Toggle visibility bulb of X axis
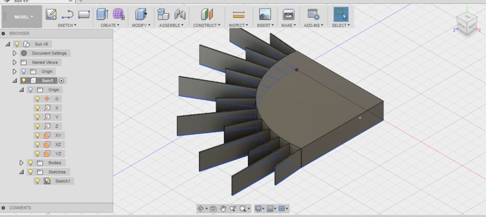The image size is (486, 217). click(x=37, y=108)
